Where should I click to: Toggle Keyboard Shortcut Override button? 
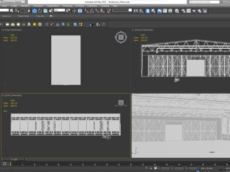tap(80, 11)
